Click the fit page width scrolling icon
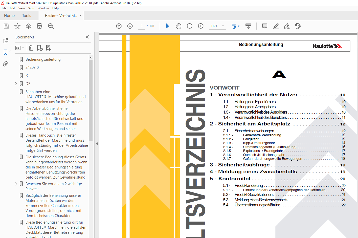 click(234, 26)
